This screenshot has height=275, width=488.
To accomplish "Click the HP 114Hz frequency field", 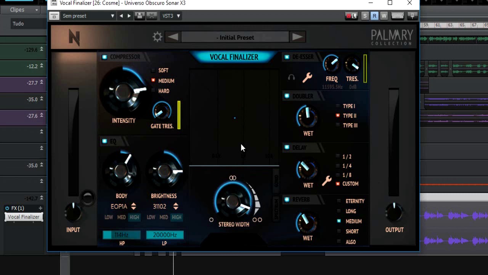I will [x=122, y=235].
